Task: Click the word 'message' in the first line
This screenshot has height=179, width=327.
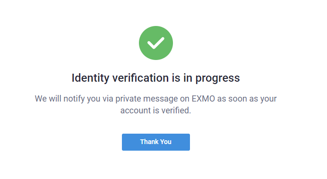Action: point(161,99)
